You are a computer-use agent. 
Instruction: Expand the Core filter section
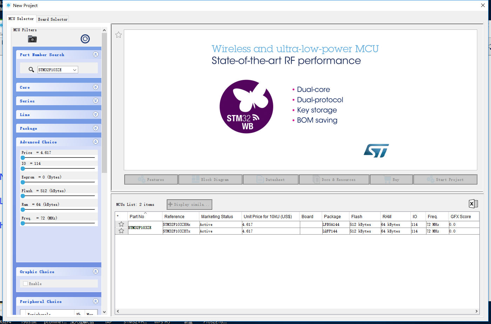click(x=95, y=87)
